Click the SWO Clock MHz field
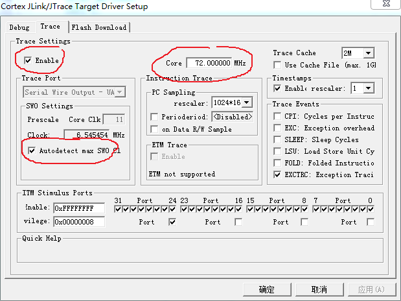 87,135
